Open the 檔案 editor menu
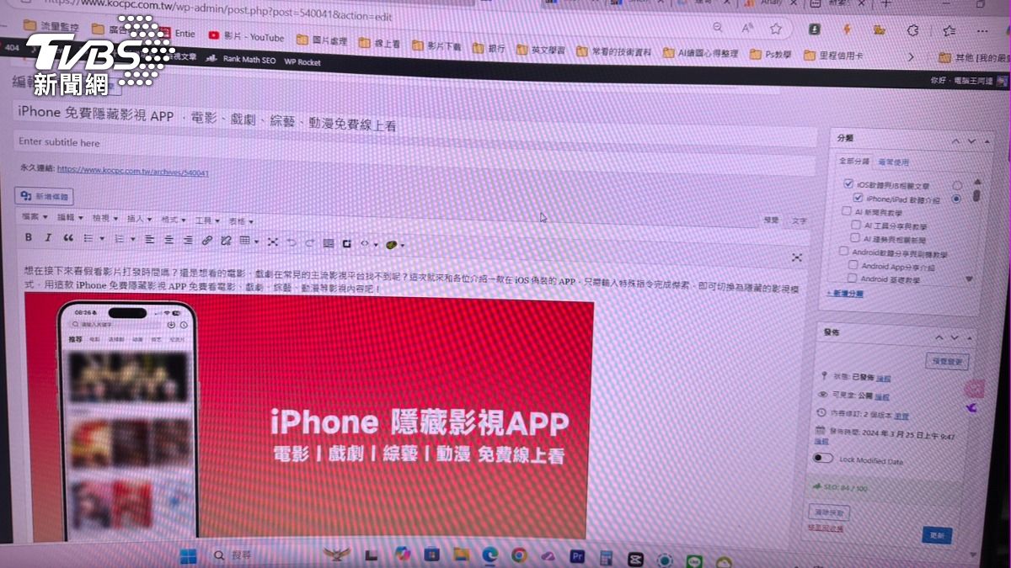The height and width of the screenshot is (568, 1011). 35,217
